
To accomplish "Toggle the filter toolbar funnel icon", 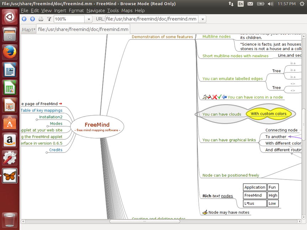I will pos(49,19).
